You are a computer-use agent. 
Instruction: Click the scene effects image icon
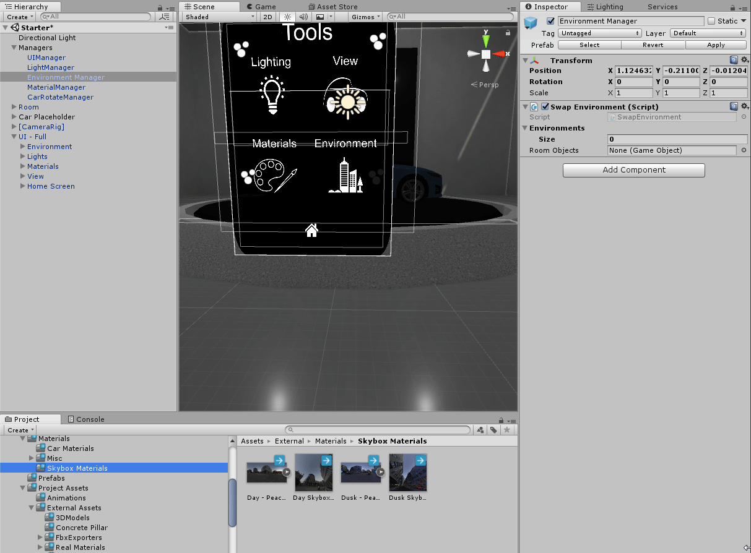[320, 17]
